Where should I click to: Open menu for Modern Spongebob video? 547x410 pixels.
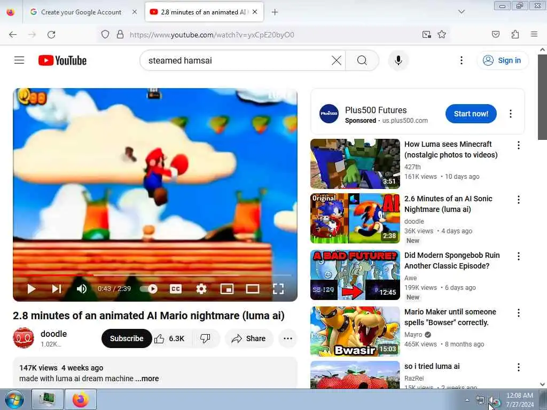click(x=518, y=256)
